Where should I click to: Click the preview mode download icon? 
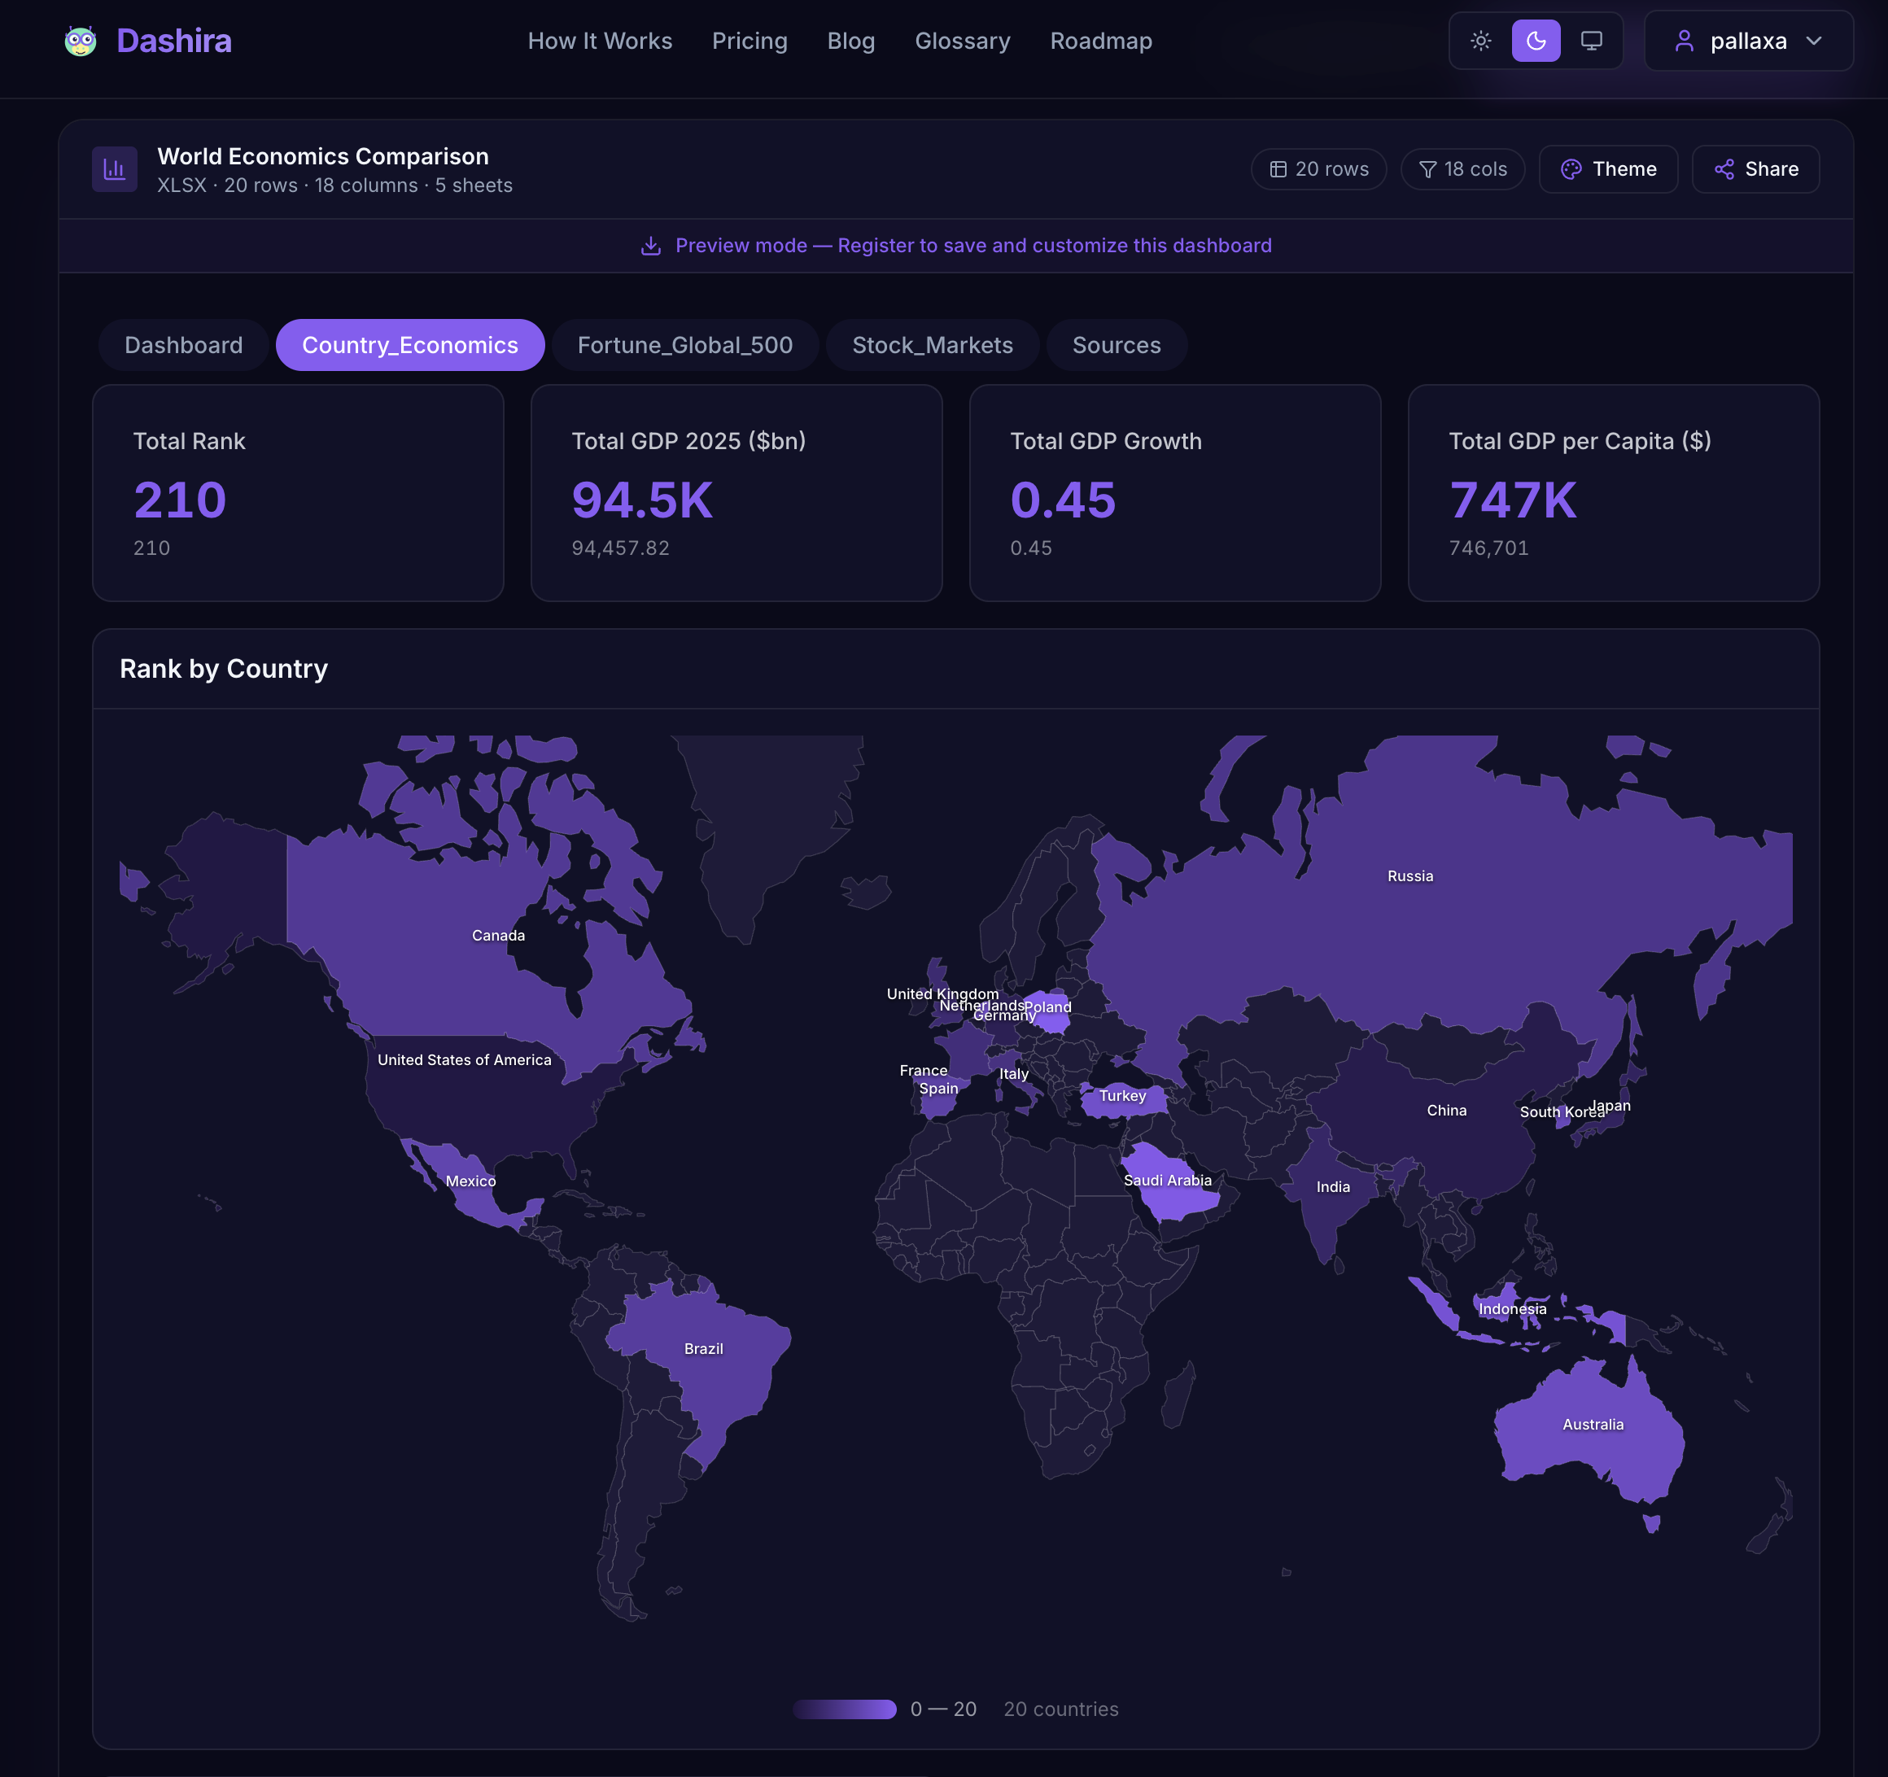650,246
